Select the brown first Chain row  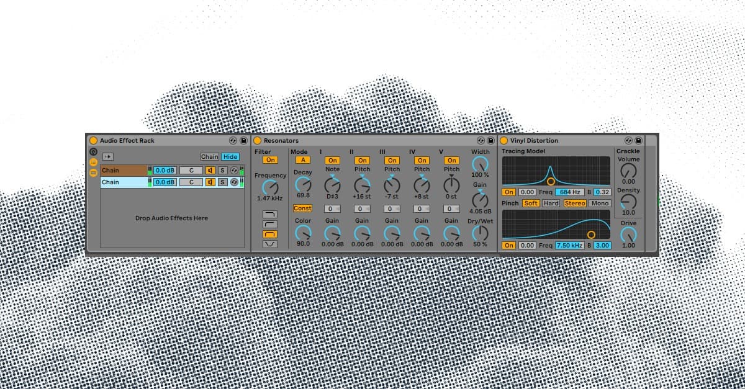[x=124, y=170]
